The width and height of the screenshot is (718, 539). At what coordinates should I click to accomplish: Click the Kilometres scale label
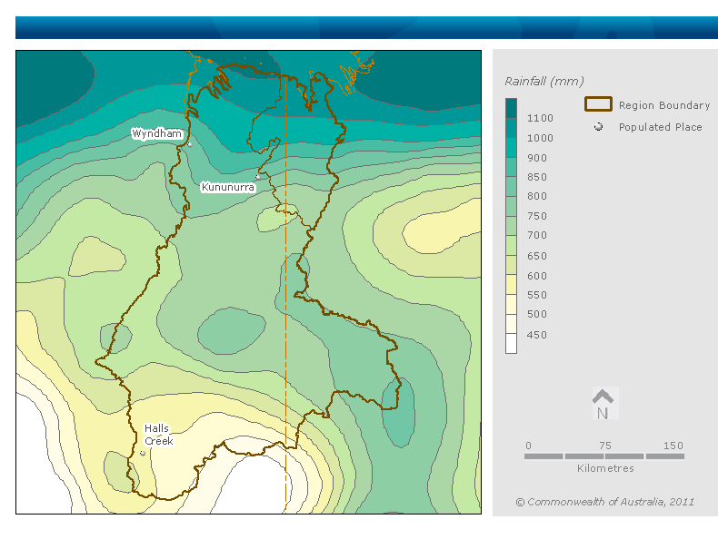click(x=605, y=468)
